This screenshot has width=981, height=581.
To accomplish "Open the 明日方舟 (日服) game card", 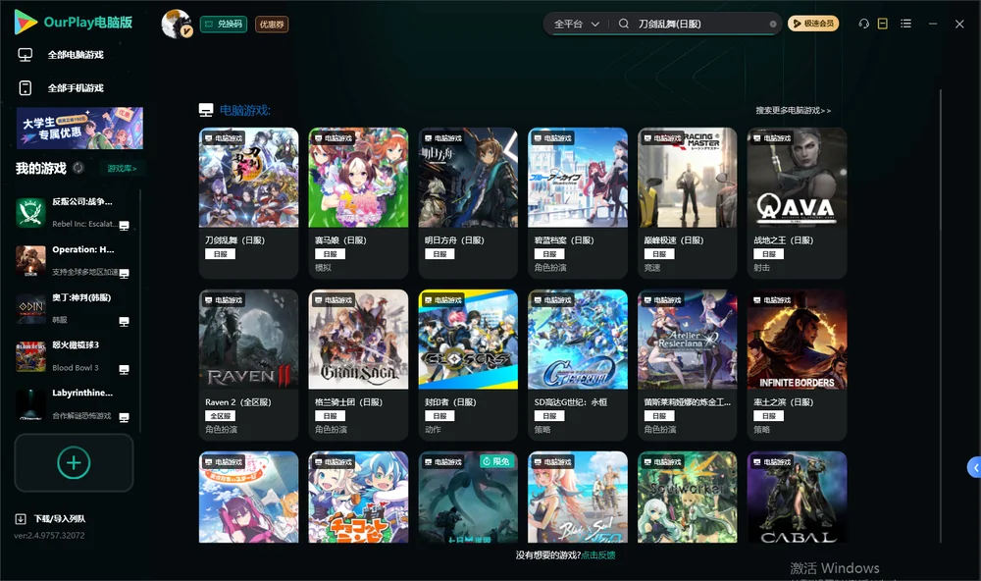I will [468, 203].
